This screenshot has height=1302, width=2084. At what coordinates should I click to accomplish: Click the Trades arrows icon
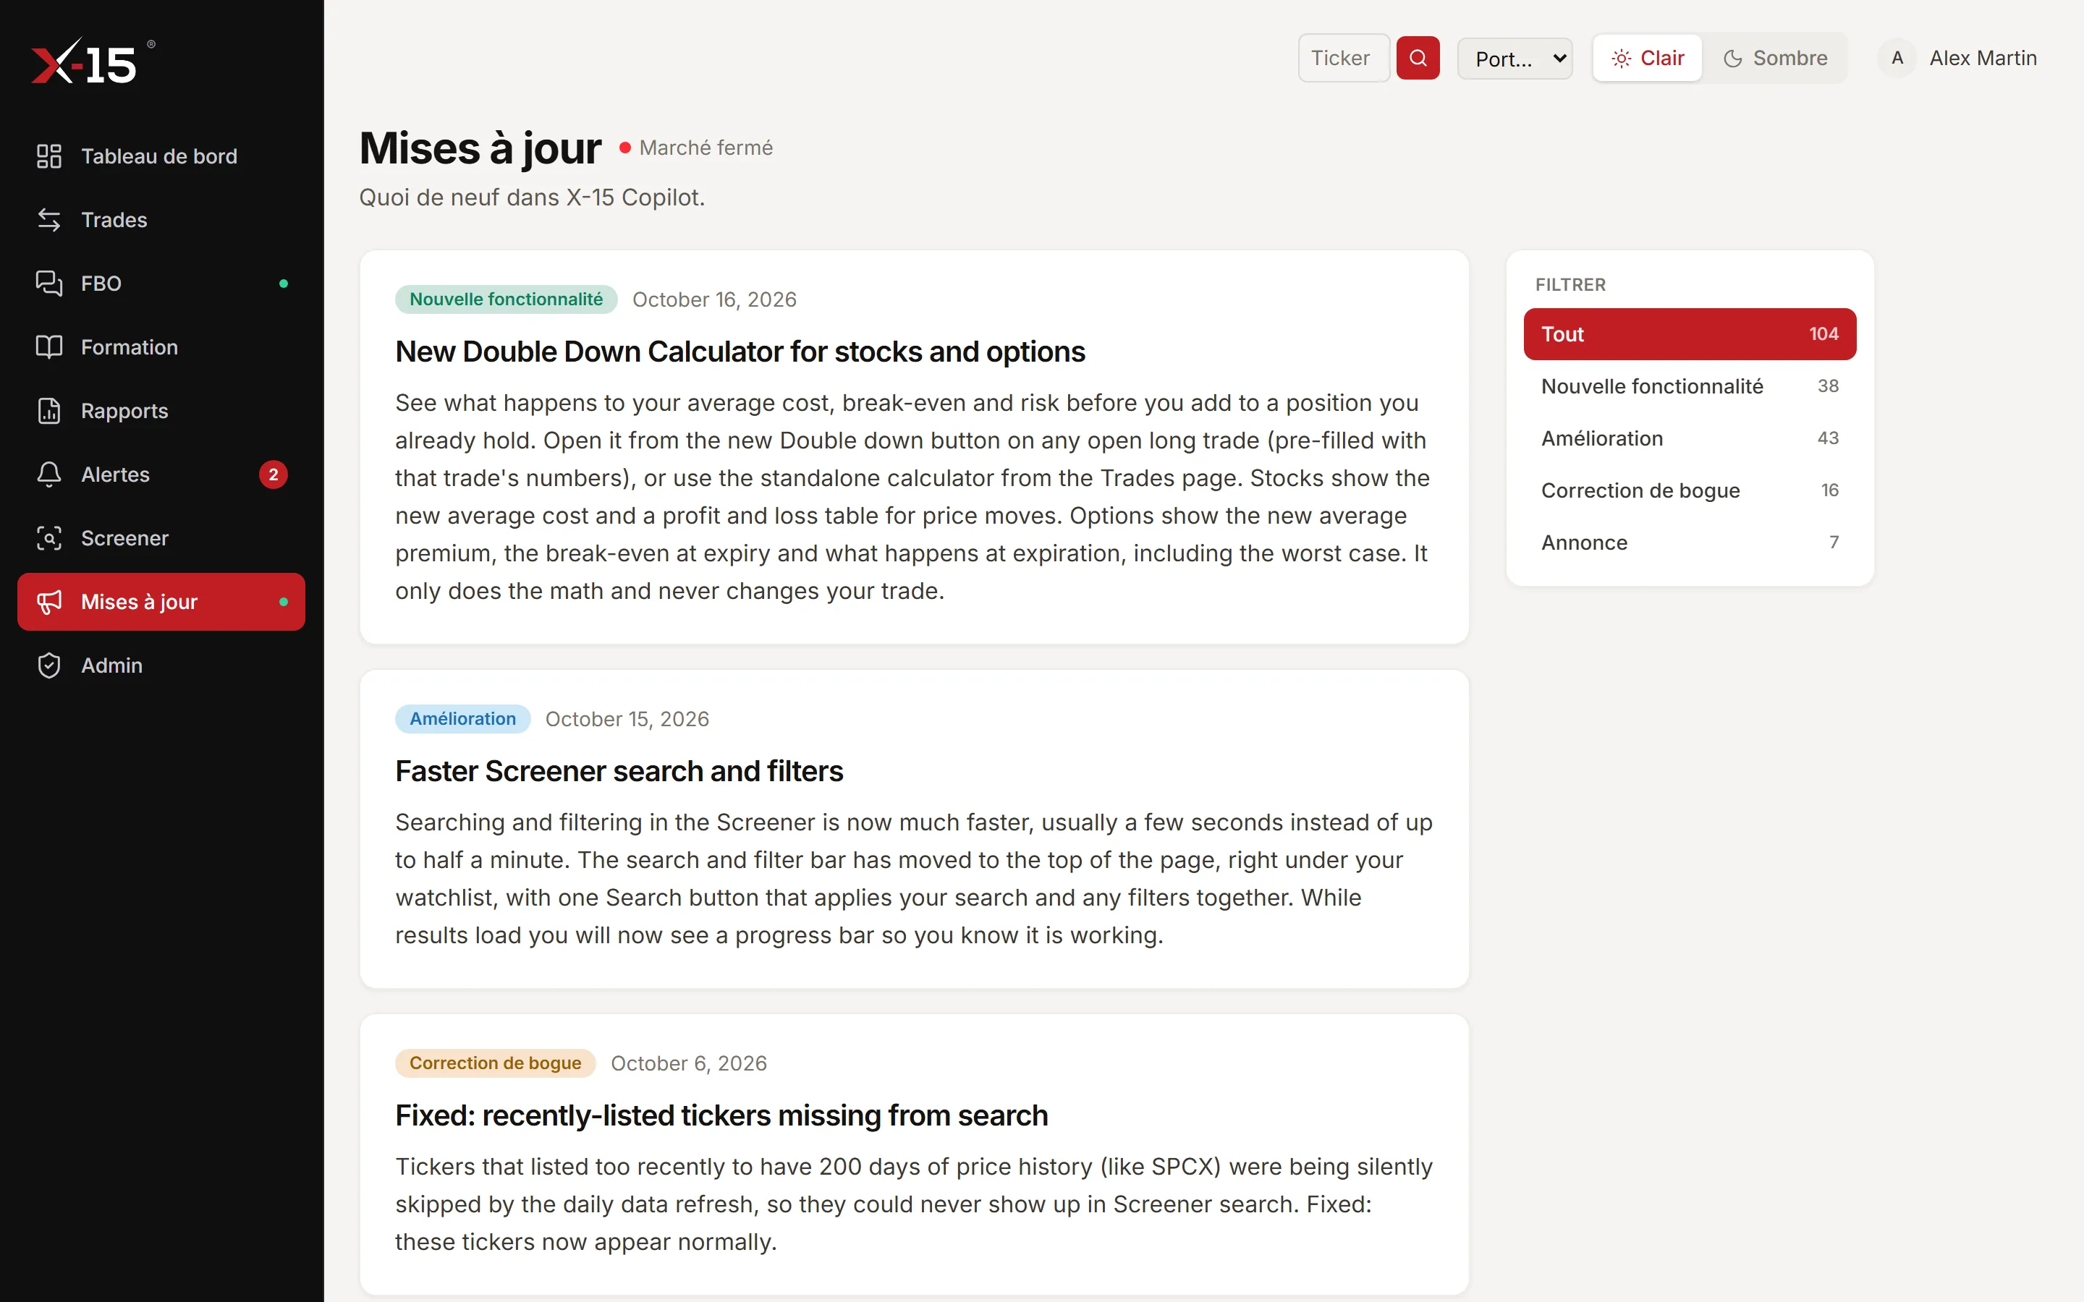click(49, 220)
